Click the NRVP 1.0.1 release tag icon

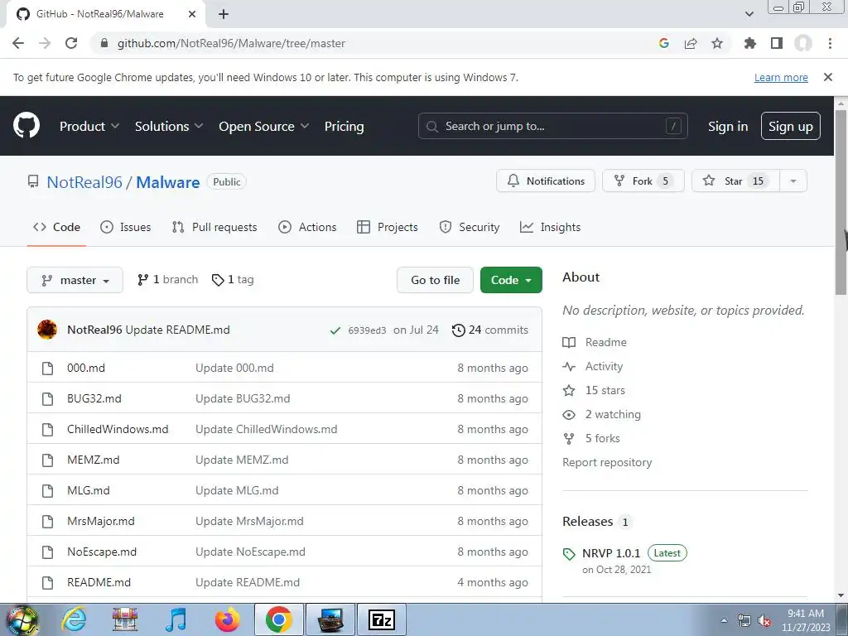coord(569,554)
